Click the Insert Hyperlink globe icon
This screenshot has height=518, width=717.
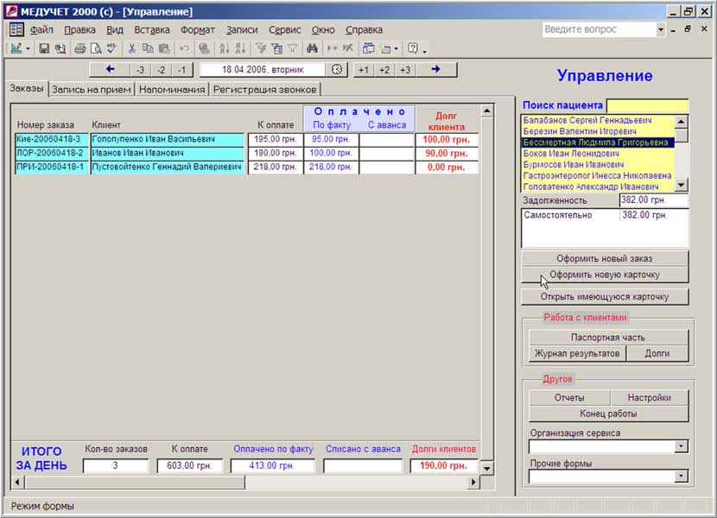(205, 48)
